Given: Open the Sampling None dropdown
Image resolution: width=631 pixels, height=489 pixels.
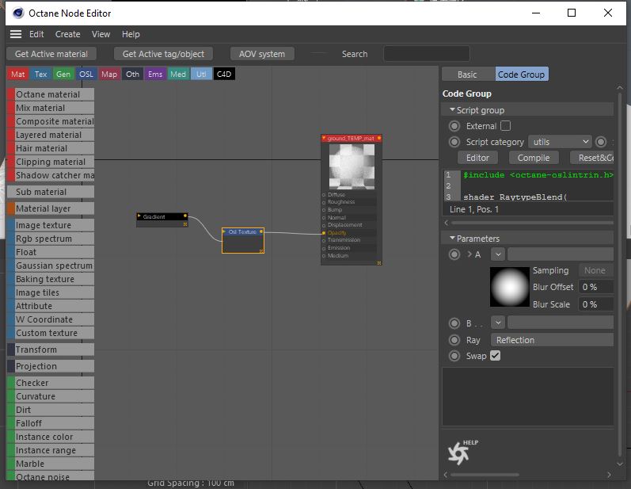Looking at the screenshot, I should tap(595, 270).
